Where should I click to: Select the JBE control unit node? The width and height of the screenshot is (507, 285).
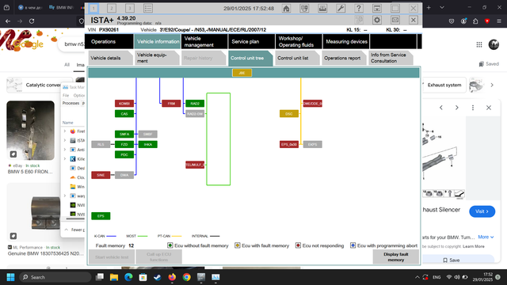(242, 73)
